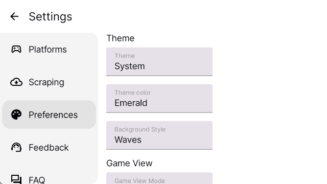Expand the Theme dropdown field
Image resolution: width=327 pixels, height=184 pixels.
point(159,62)
